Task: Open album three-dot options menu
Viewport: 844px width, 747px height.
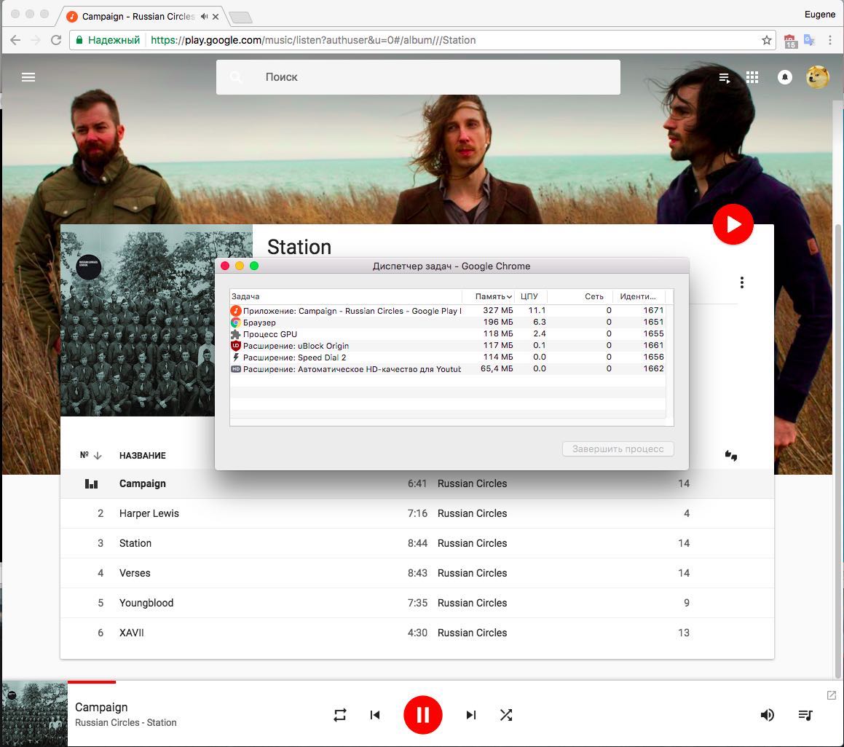Action: [742, 282]
